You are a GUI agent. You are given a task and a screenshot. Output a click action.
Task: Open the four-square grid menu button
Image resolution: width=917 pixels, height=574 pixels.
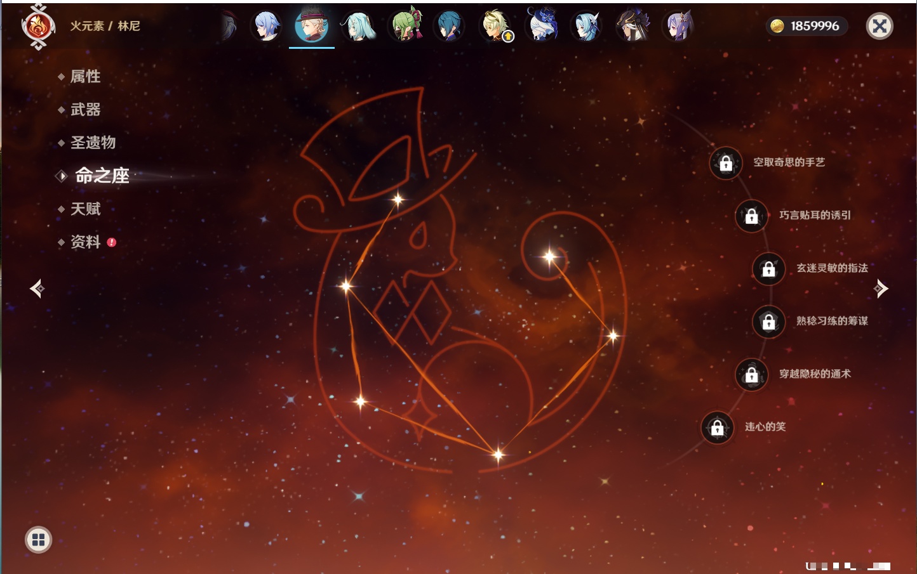(38, 540)
